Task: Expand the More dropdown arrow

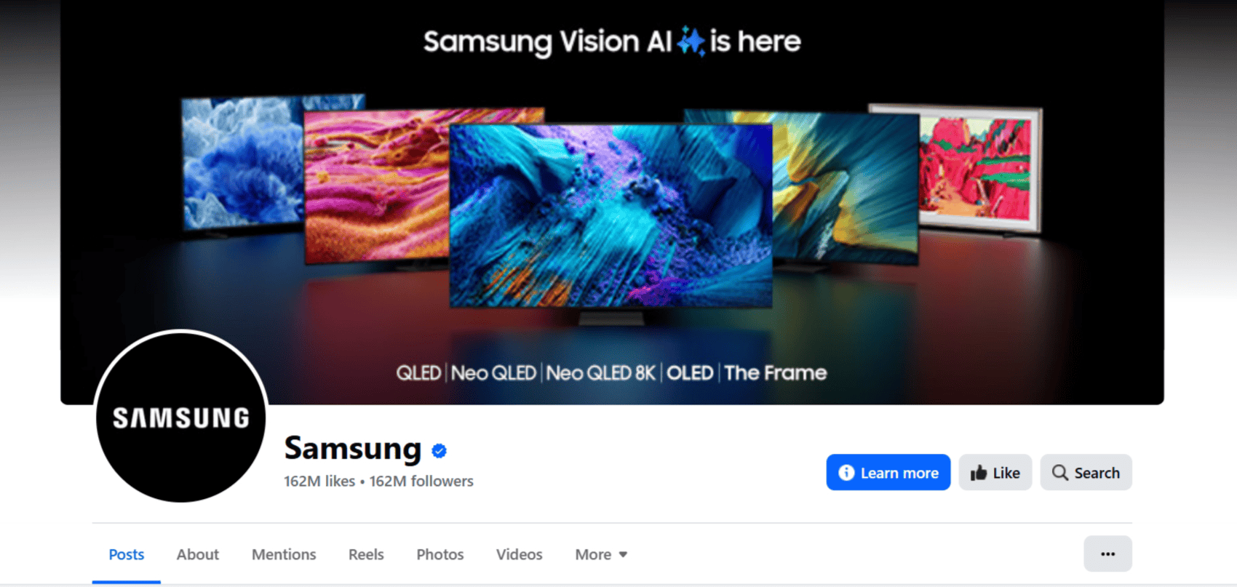Action: click(x=623, y=555)
